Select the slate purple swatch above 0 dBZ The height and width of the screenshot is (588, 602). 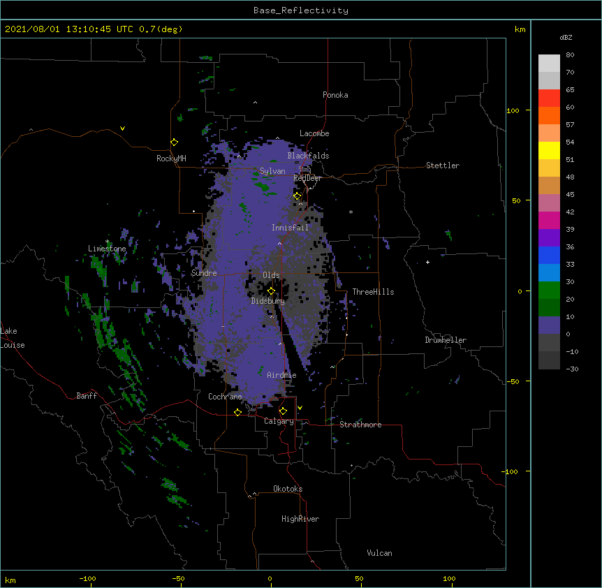pos(549,325)
